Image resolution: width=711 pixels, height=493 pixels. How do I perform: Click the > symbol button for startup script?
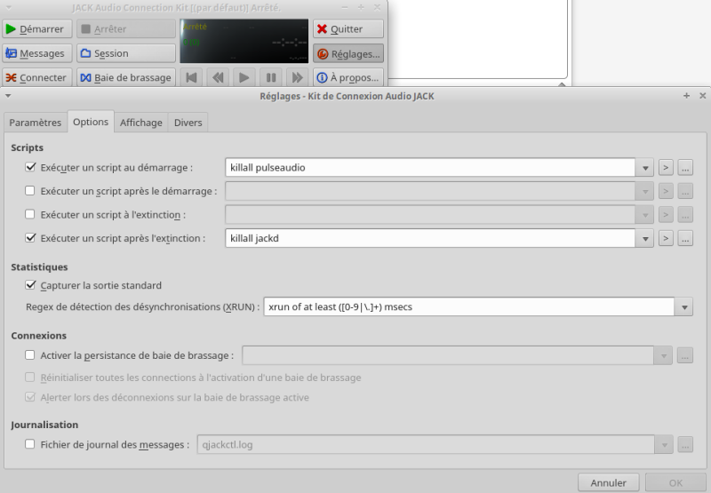(x=666, y=168)
